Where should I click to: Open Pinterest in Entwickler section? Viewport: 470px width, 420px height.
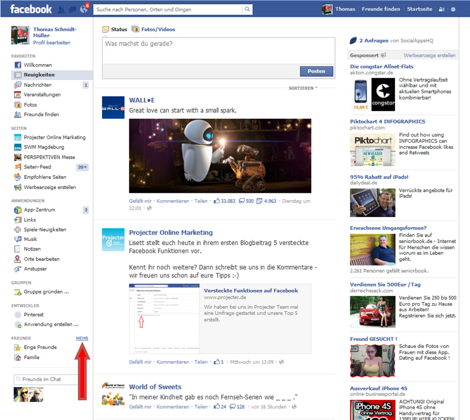click(33, 315)
